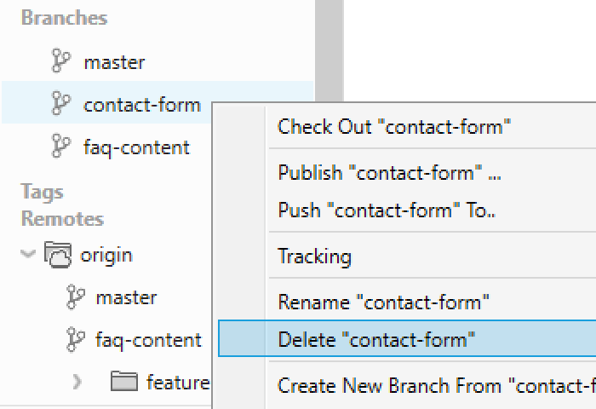Click Delete "contact-form" menu item
The width and height of the screenshot is (596, 409).
click(x=376, y=339)
